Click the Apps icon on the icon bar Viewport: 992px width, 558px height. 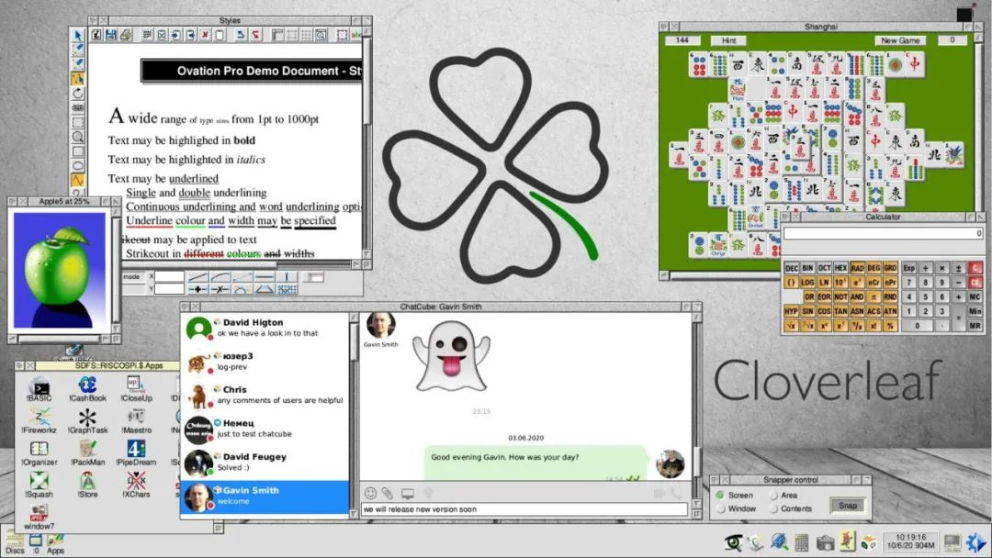(55, 542)
